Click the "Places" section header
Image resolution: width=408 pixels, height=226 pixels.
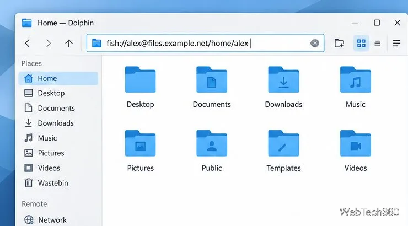(31, 63)
